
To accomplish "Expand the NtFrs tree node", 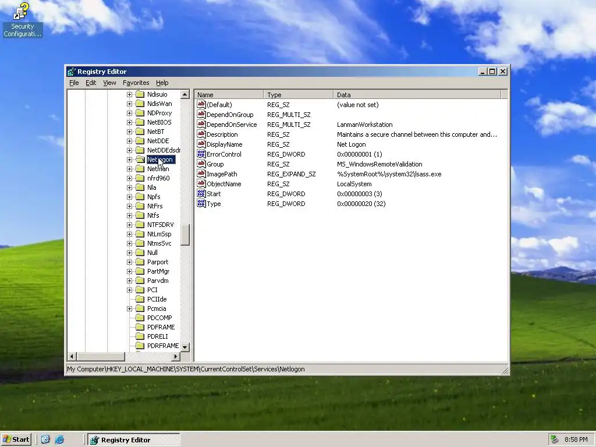I will coord(129,206).
